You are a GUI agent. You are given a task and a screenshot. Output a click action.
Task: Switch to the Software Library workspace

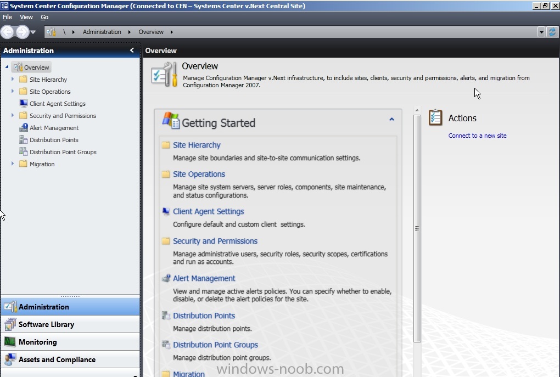[x=70, y=324]
